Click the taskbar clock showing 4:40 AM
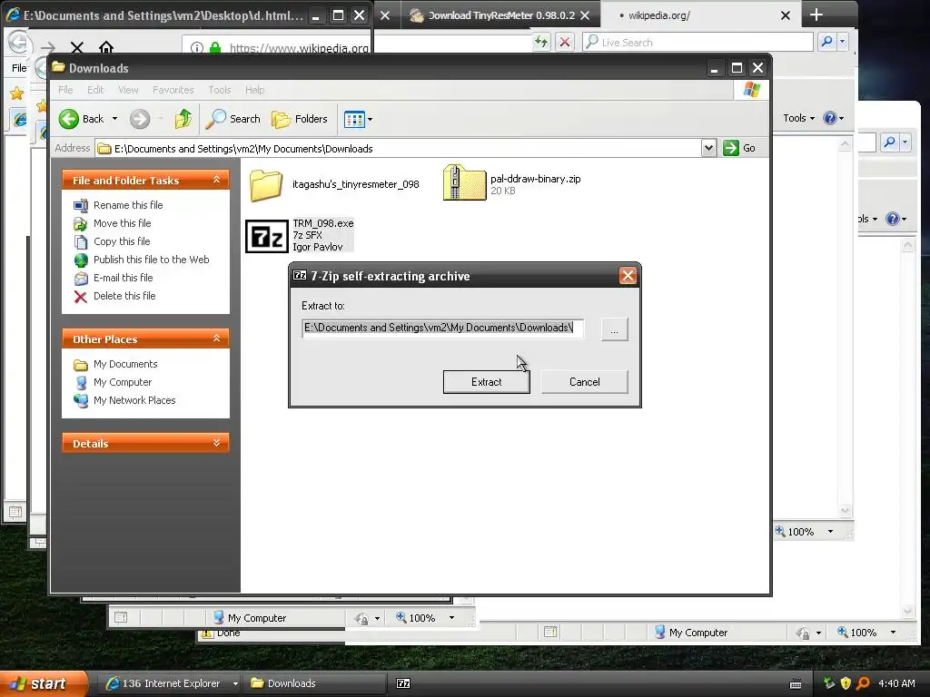930x697 pixels. pos(896,683)
